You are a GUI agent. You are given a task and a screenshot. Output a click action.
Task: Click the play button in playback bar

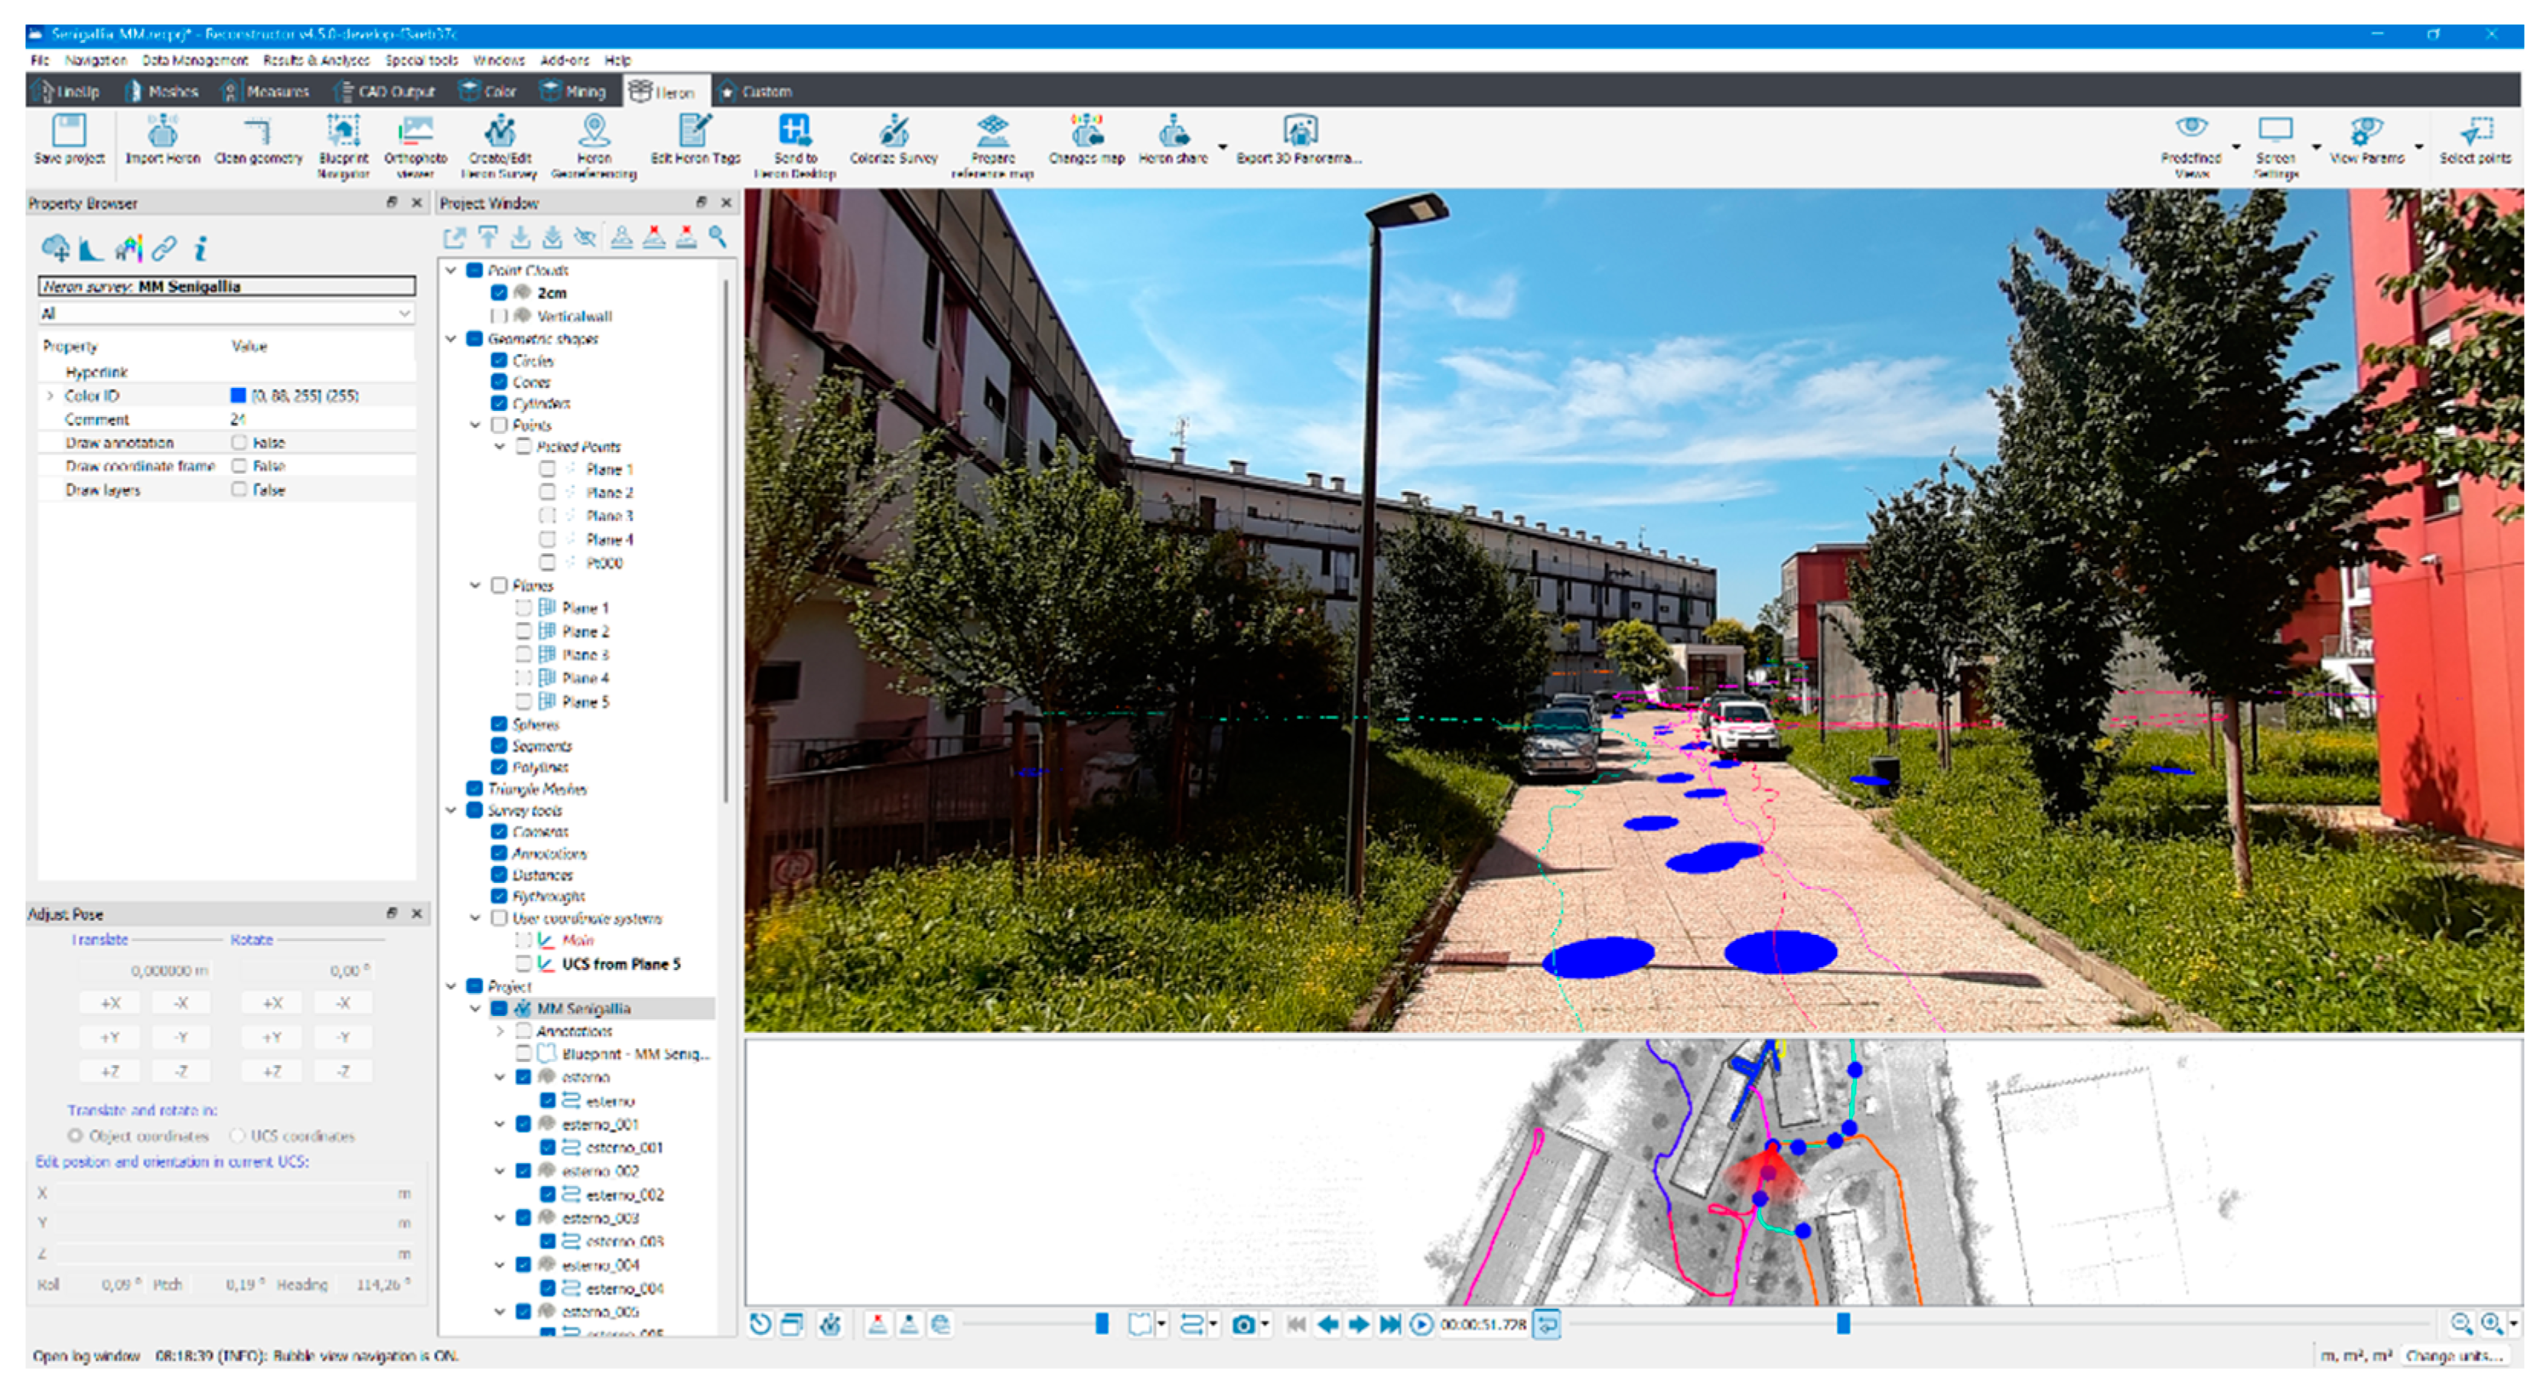[1420, 1324]
